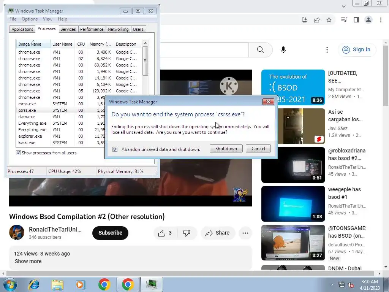The image size is (389, 292).
Task: Open weegepie has bsod #1 thumbnail
Action: [x=293, y=204]
